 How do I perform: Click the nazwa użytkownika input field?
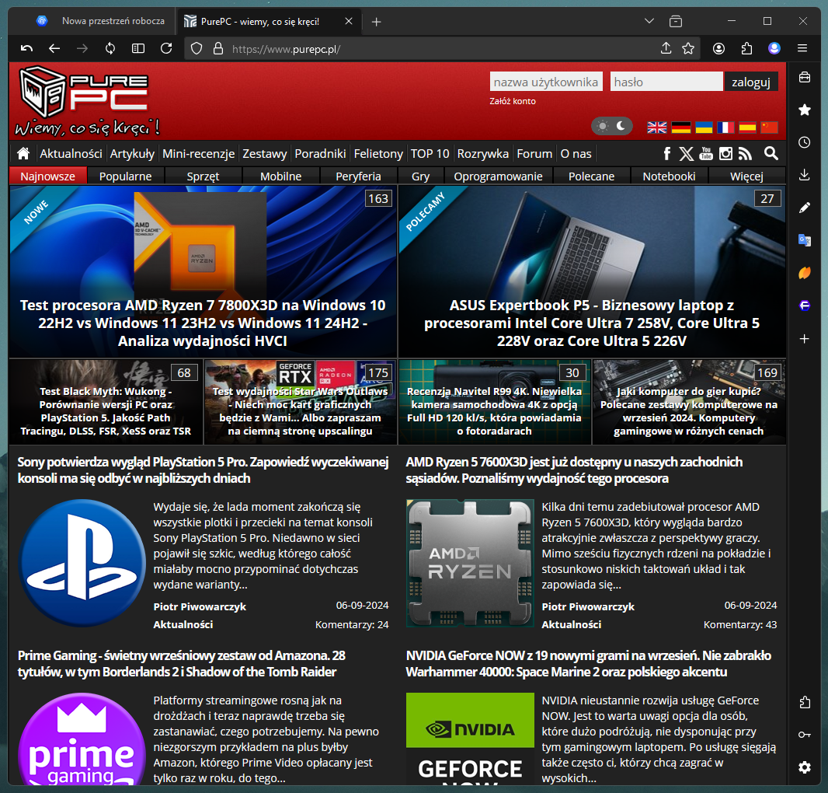(x=546, y=82)
